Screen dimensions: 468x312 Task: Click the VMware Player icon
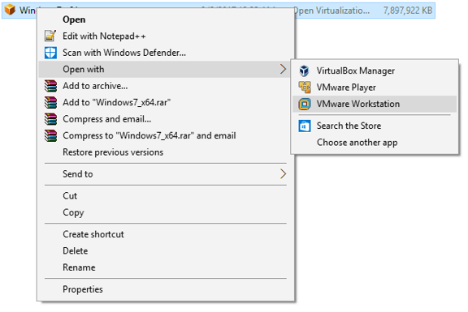tap(305, 88)
